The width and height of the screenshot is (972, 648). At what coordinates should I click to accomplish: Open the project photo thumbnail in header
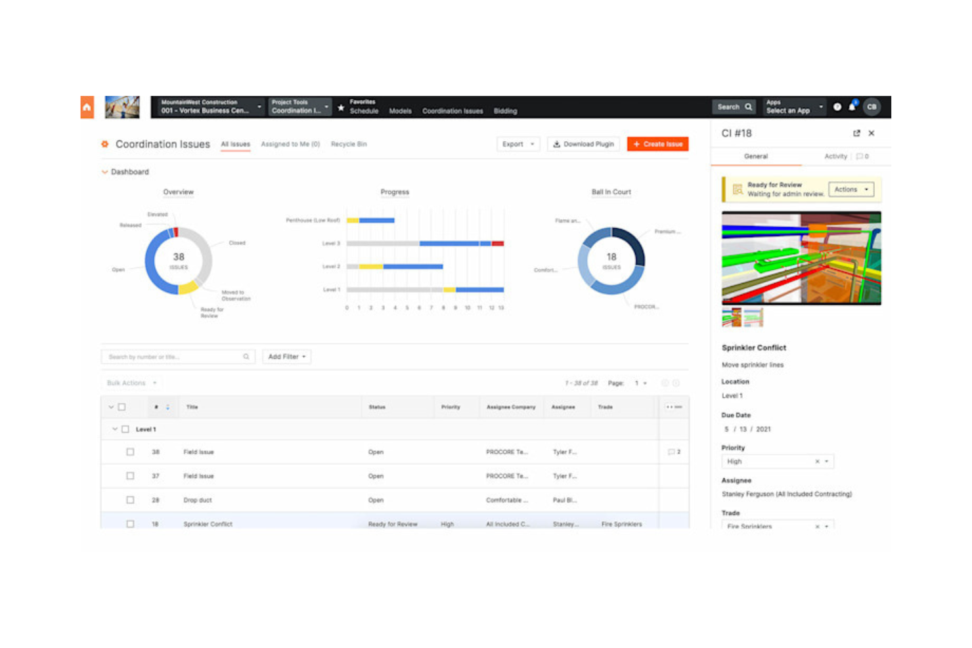[x=122, y=107]
